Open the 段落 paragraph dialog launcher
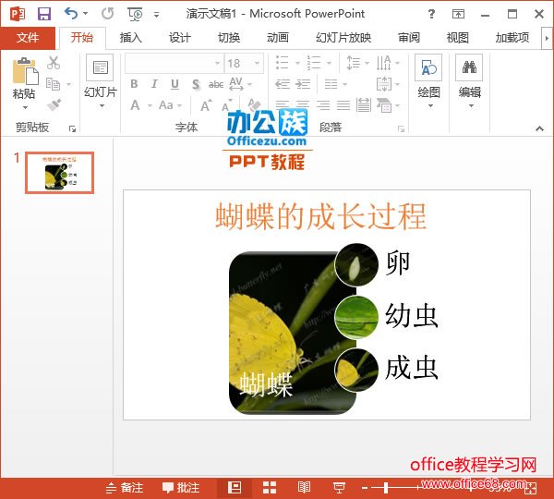554x499 pixels. click(401, 128)
